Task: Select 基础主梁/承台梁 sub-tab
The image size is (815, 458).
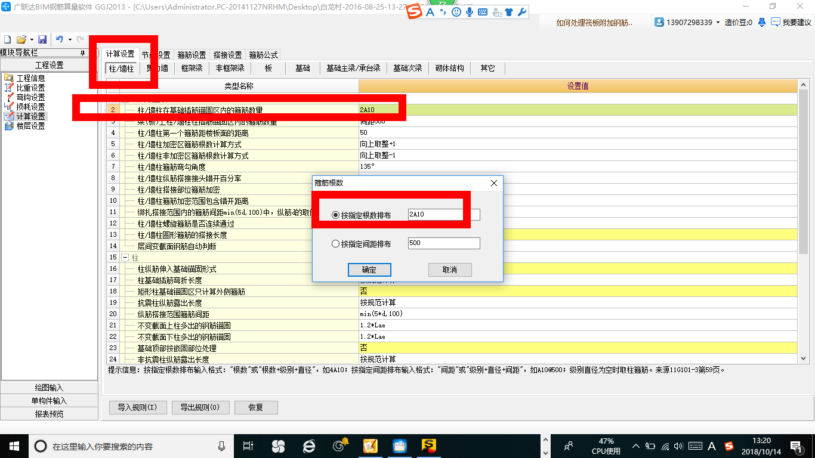Action: point(353,69)
